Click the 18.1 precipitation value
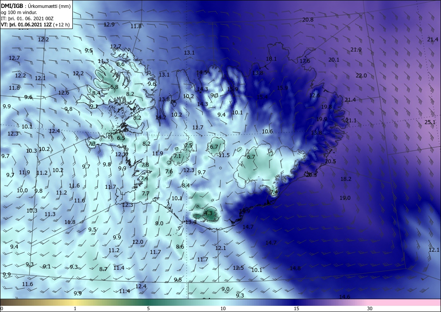 click(x=271, y=59)
